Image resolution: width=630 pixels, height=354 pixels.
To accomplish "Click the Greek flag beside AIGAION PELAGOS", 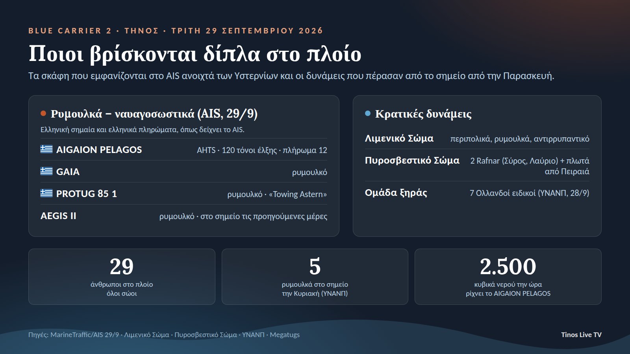I will [46, 149].
